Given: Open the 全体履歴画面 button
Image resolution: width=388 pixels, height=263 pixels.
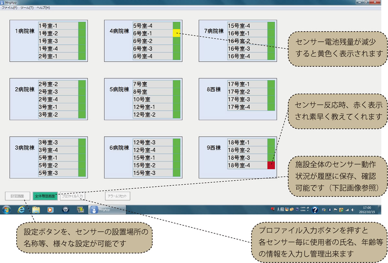Looking at the screenshot, I should (45, 196).
